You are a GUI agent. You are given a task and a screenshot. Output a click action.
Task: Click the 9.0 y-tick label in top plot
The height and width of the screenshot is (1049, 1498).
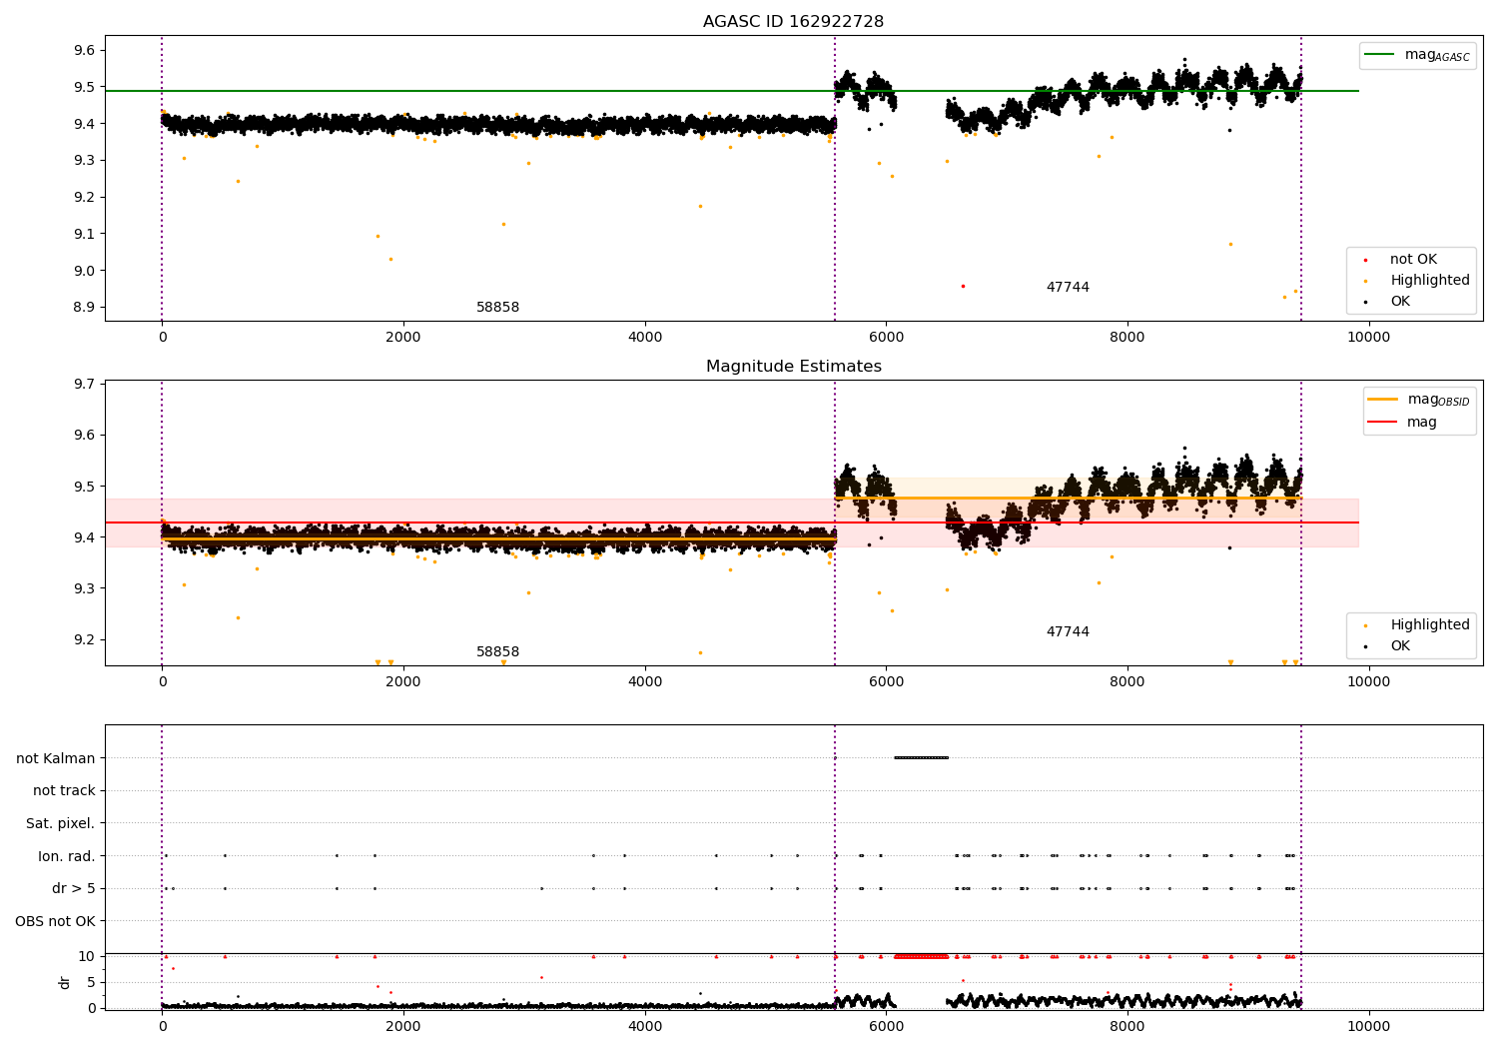(x=85, y=271)
